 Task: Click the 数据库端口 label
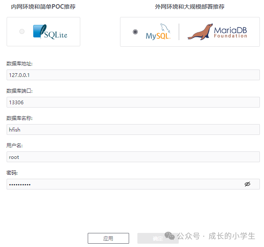click(19, 91)
